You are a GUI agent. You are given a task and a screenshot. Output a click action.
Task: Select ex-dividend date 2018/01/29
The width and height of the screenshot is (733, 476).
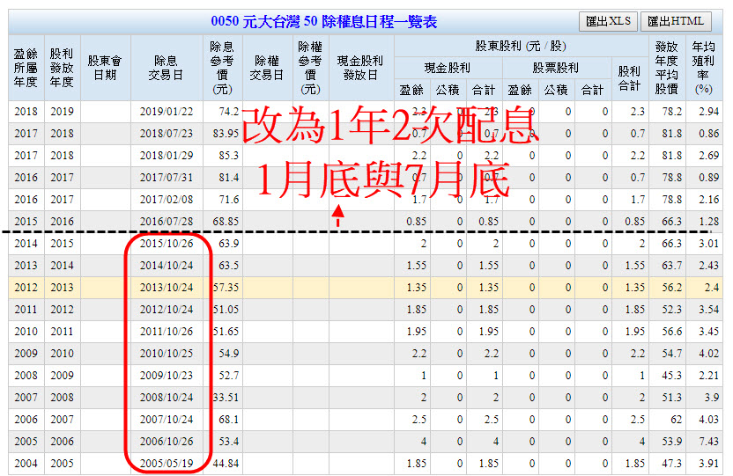167,156
